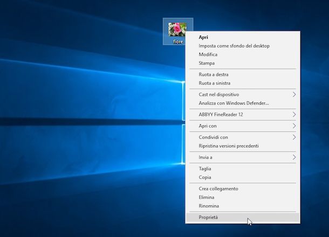
Task: Select Crea collegamento
Action: (x=218, y=189)
